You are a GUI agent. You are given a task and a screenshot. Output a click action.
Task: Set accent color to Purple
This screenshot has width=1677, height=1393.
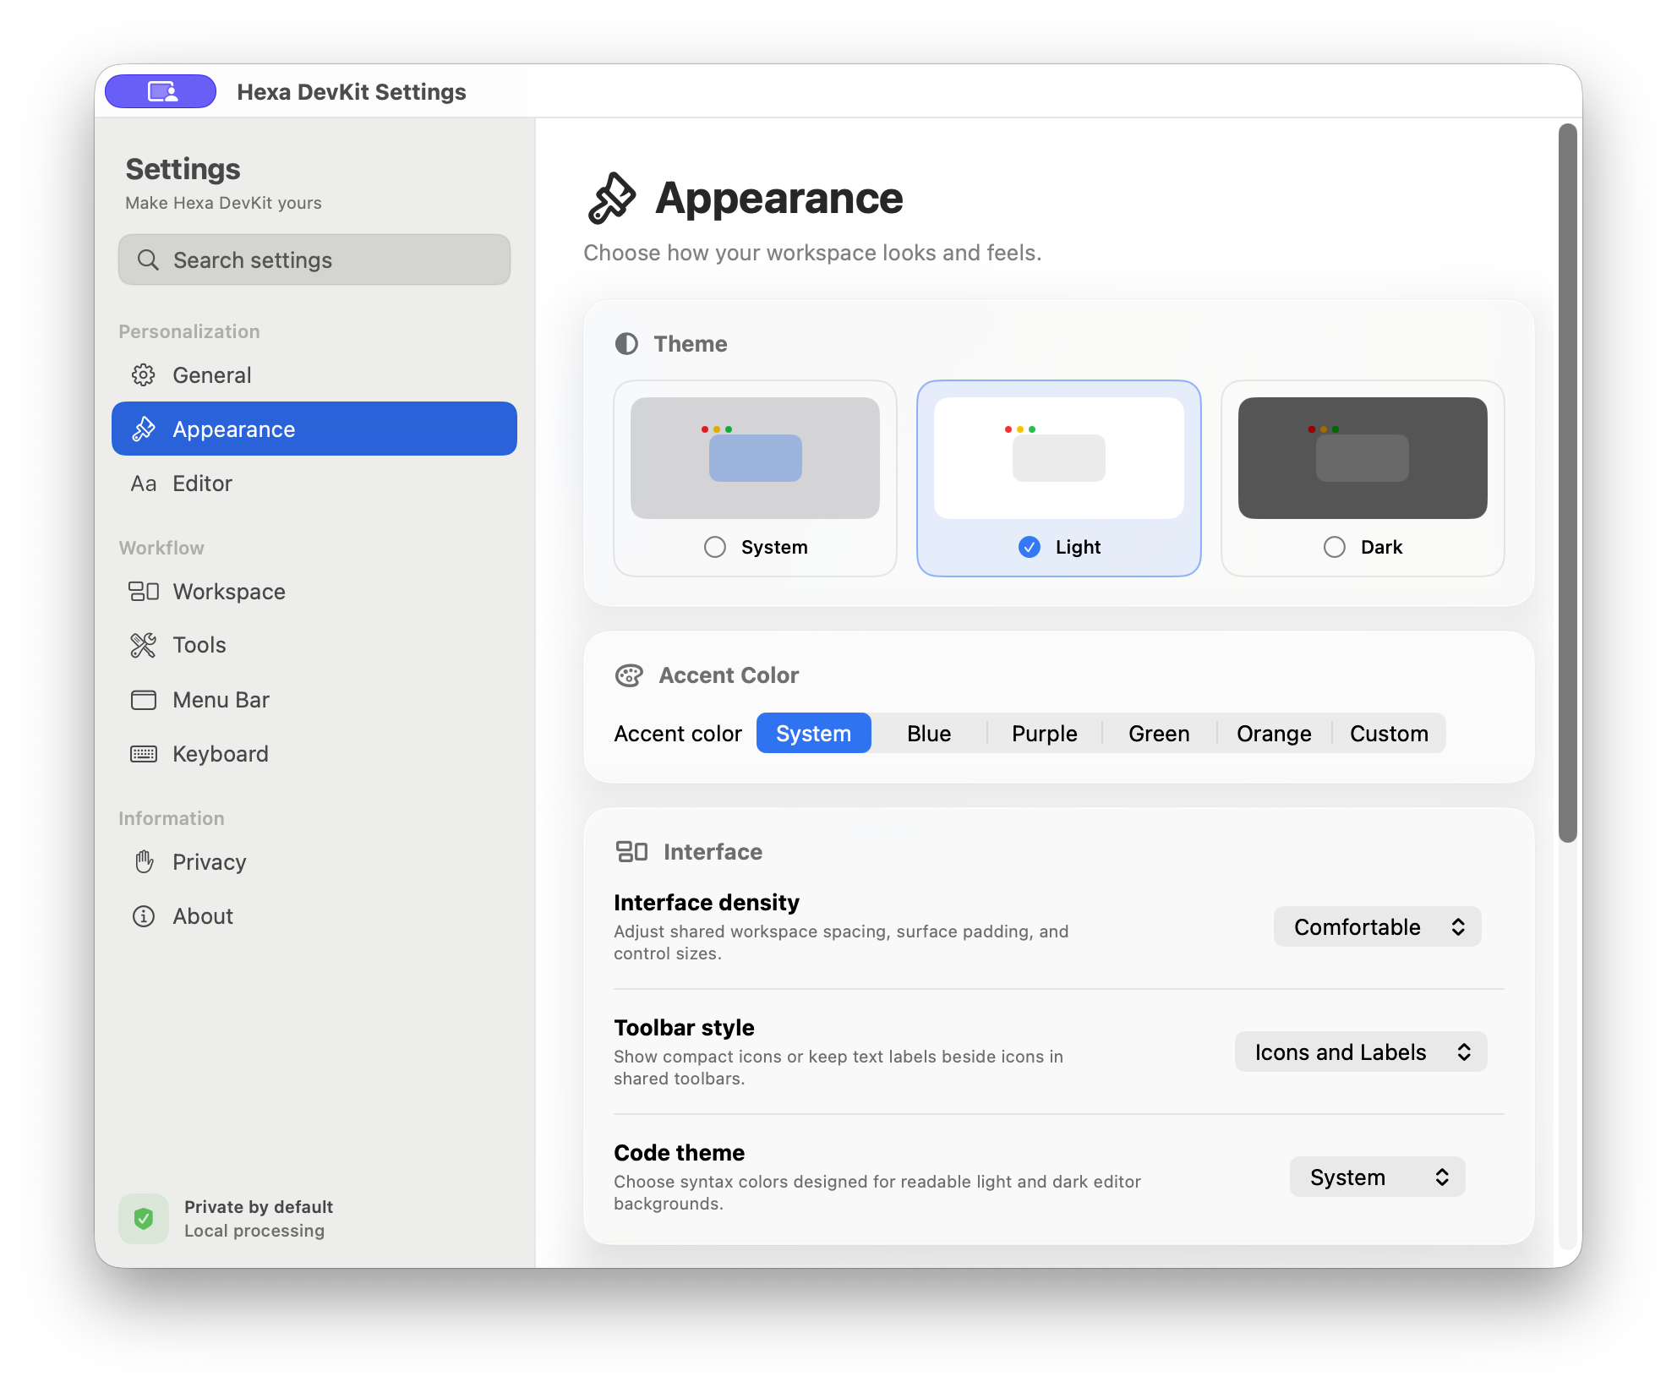pos(1045,734)
